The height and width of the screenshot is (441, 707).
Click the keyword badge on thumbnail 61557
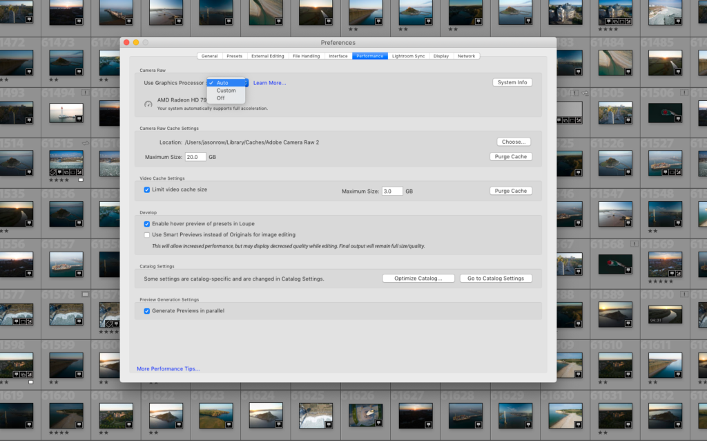coord(79,273)
